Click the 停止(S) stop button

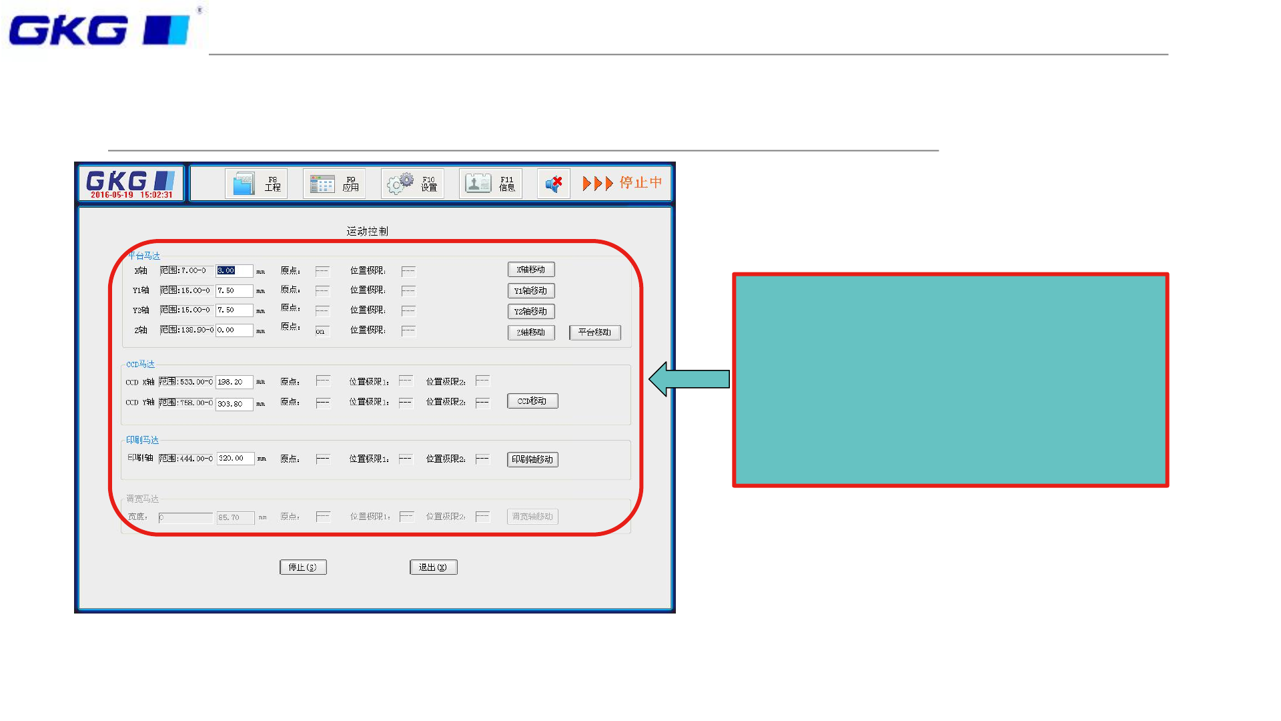pyautogui.click(x=303, y=567)
